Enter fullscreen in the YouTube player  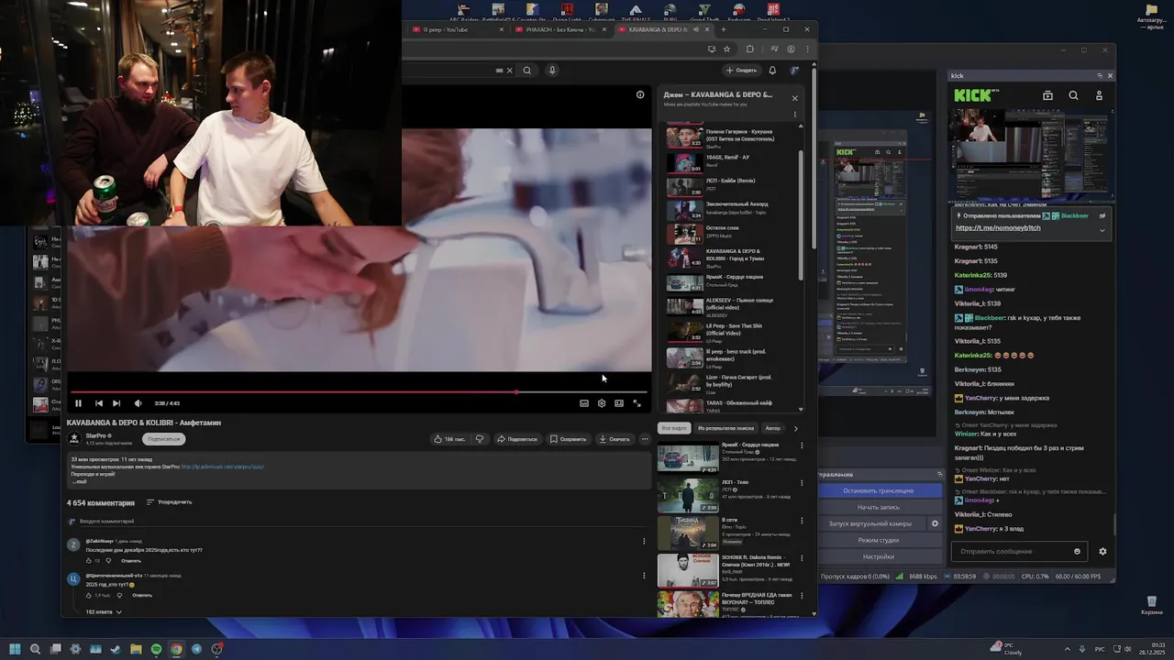[x=637, y=403]
